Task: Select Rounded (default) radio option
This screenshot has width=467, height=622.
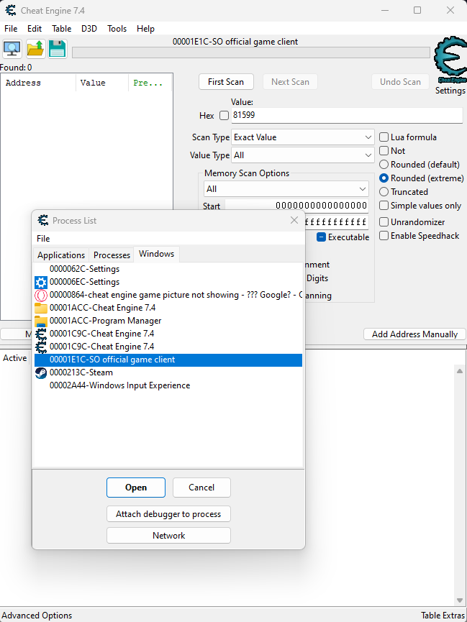Action: [x=384, y=164]
